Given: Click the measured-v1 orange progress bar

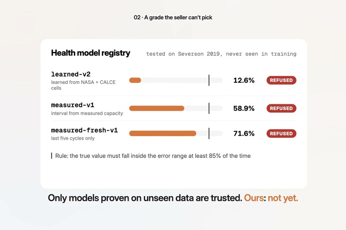Looking at the screenshot, I should click(x=157, y=108).
